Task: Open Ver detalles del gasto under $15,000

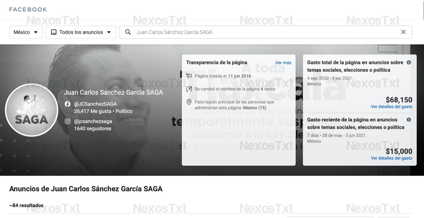Action: 391,158
